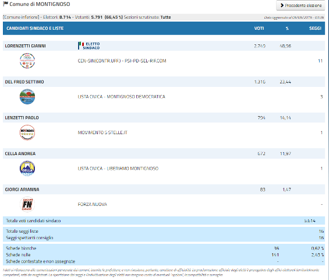Viewport: 329px width, 280px height.
Task: Click the Montignoso Democratica list logo
Action: (27, 97)
